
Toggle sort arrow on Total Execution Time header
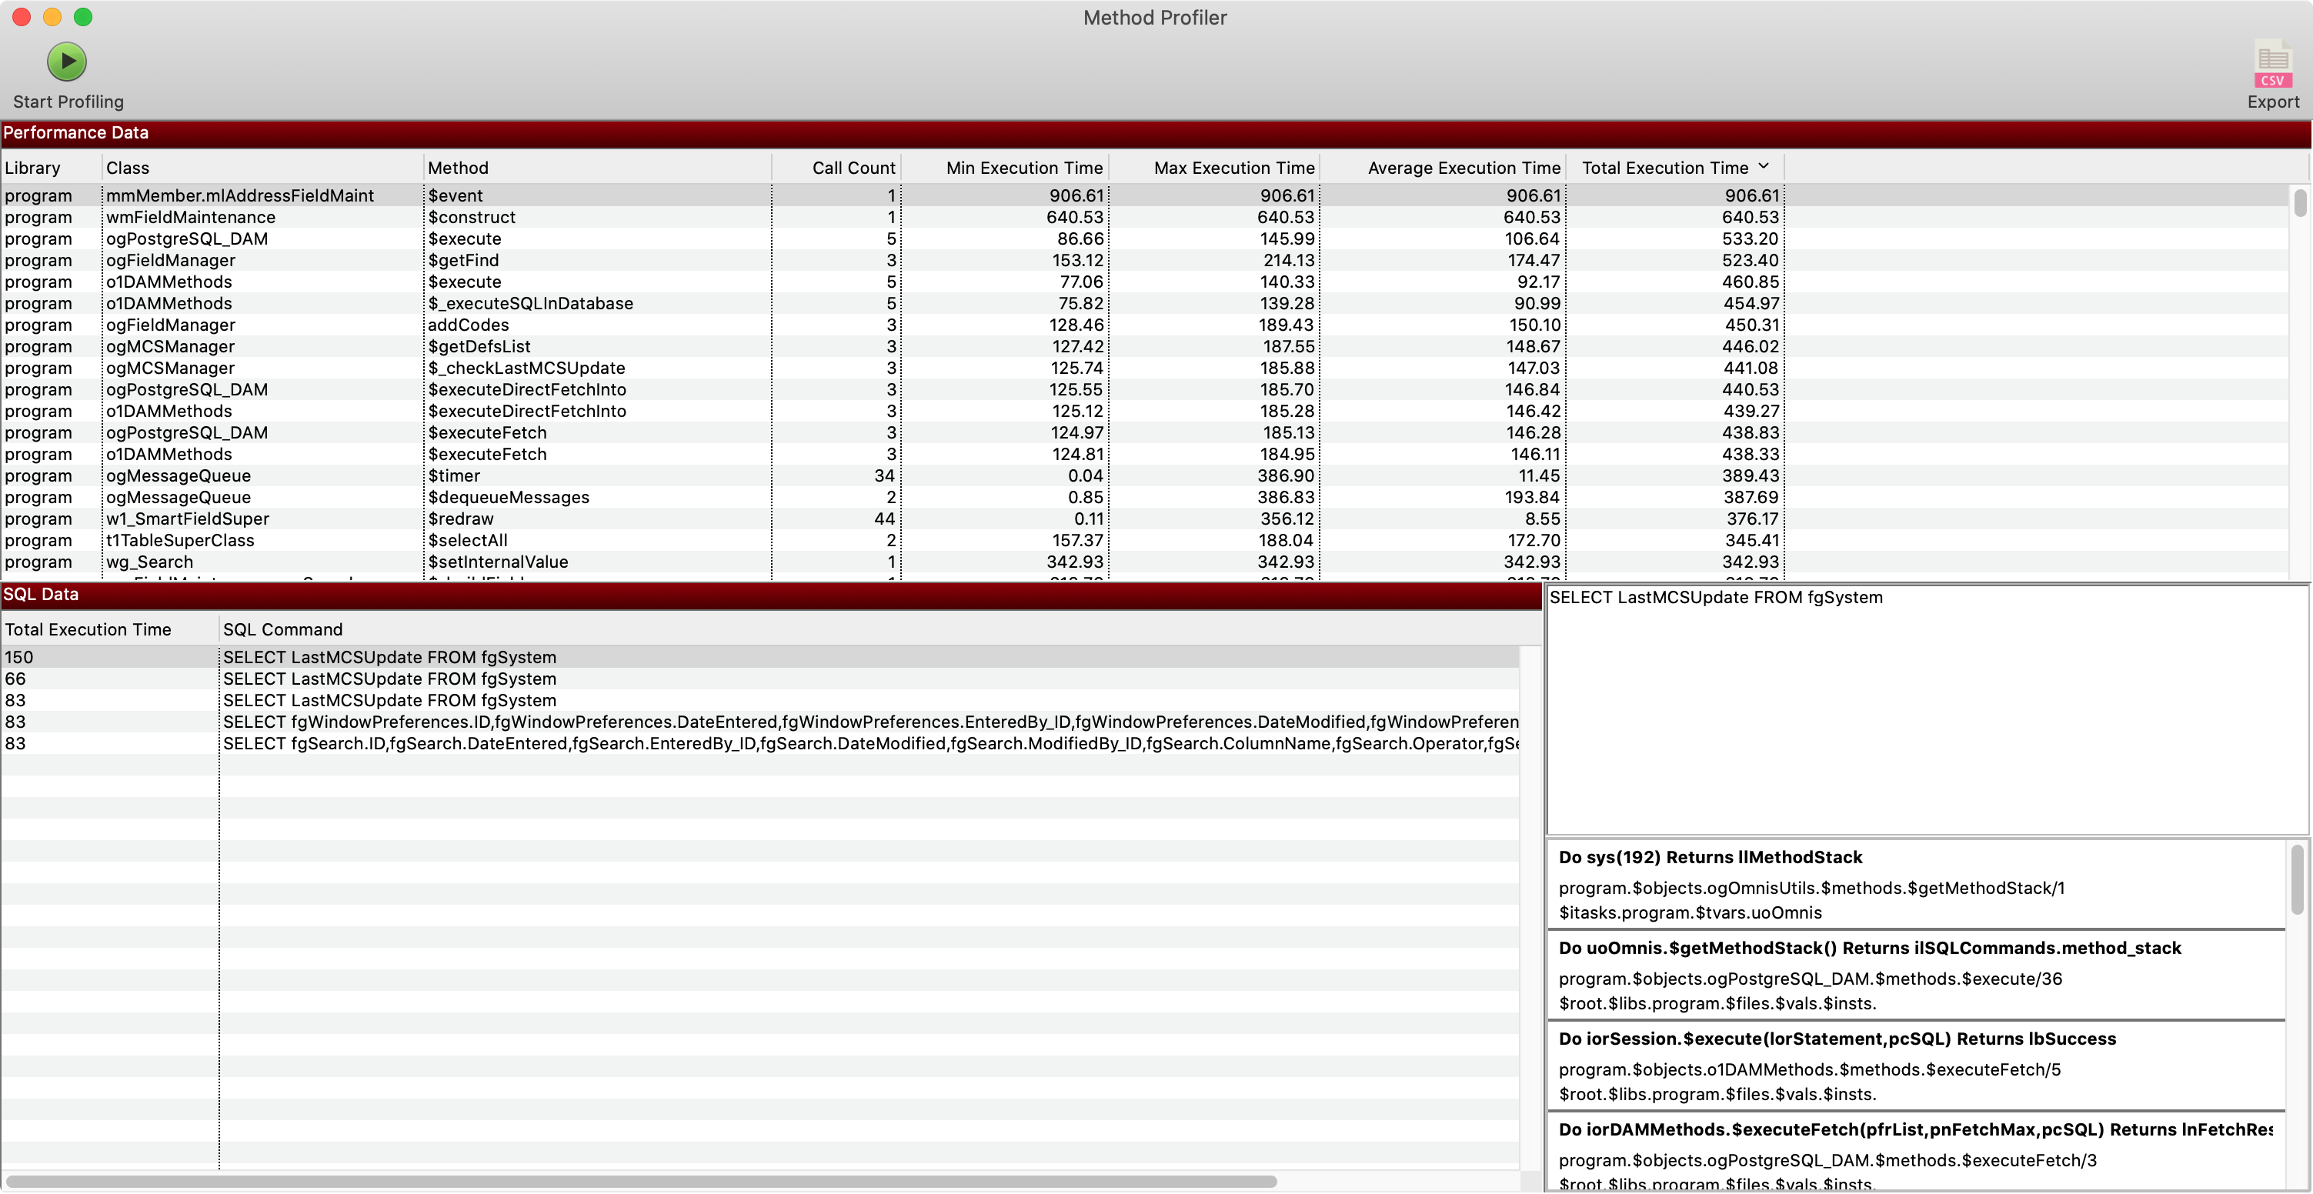(x=1764, y=167)
